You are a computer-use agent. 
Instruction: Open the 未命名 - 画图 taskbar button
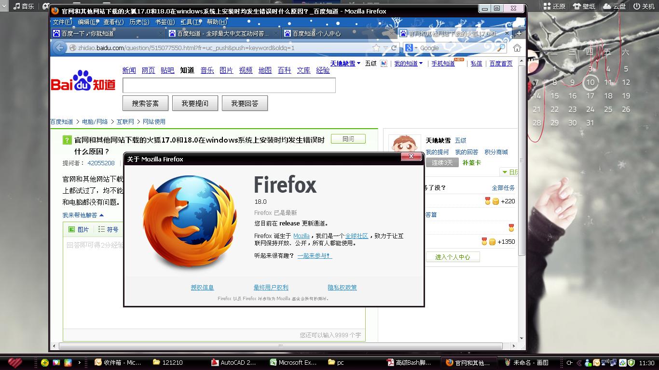point(527,362)
